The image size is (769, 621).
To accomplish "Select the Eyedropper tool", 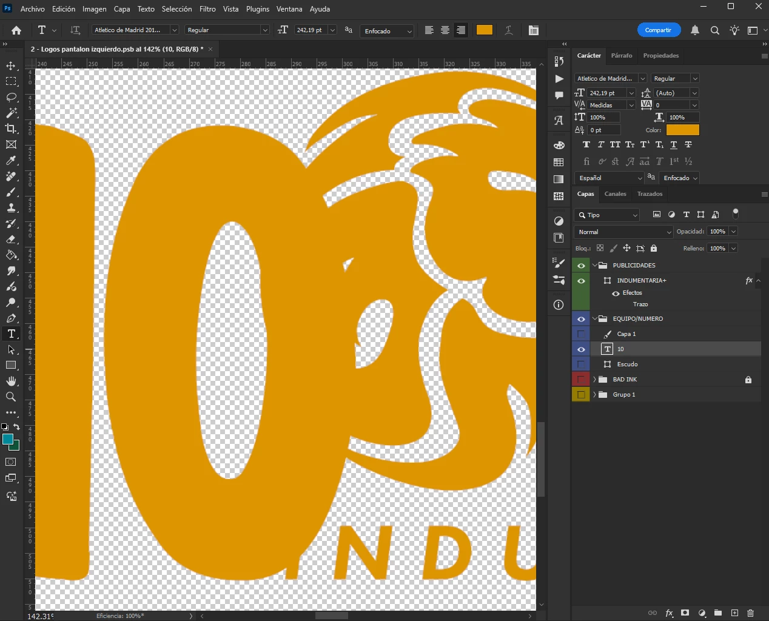I will click(x=11, y=160).
